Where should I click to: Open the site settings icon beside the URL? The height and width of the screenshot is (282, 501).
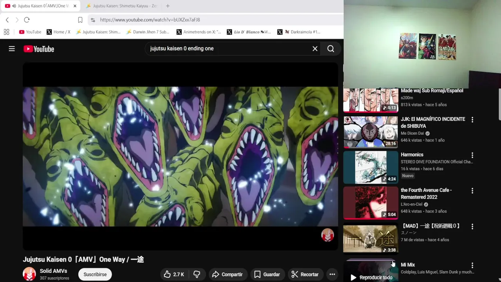93,20
